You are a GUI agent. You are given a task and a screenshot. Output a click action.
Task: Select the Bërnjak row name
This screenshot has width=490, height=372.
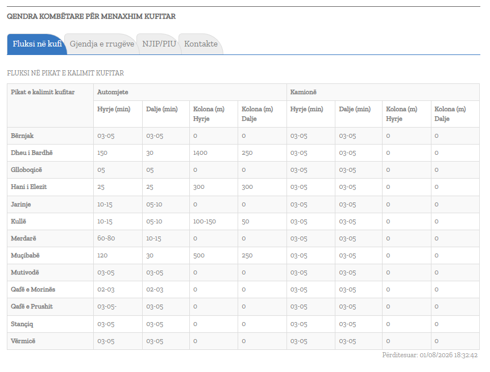(22, 136)
